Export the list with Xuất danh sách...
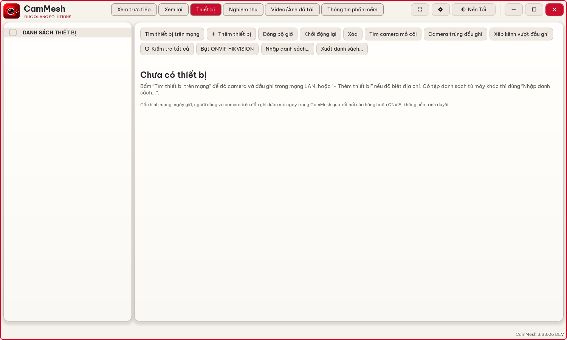This screenshot has height=340, width=567. coord(342,49)
